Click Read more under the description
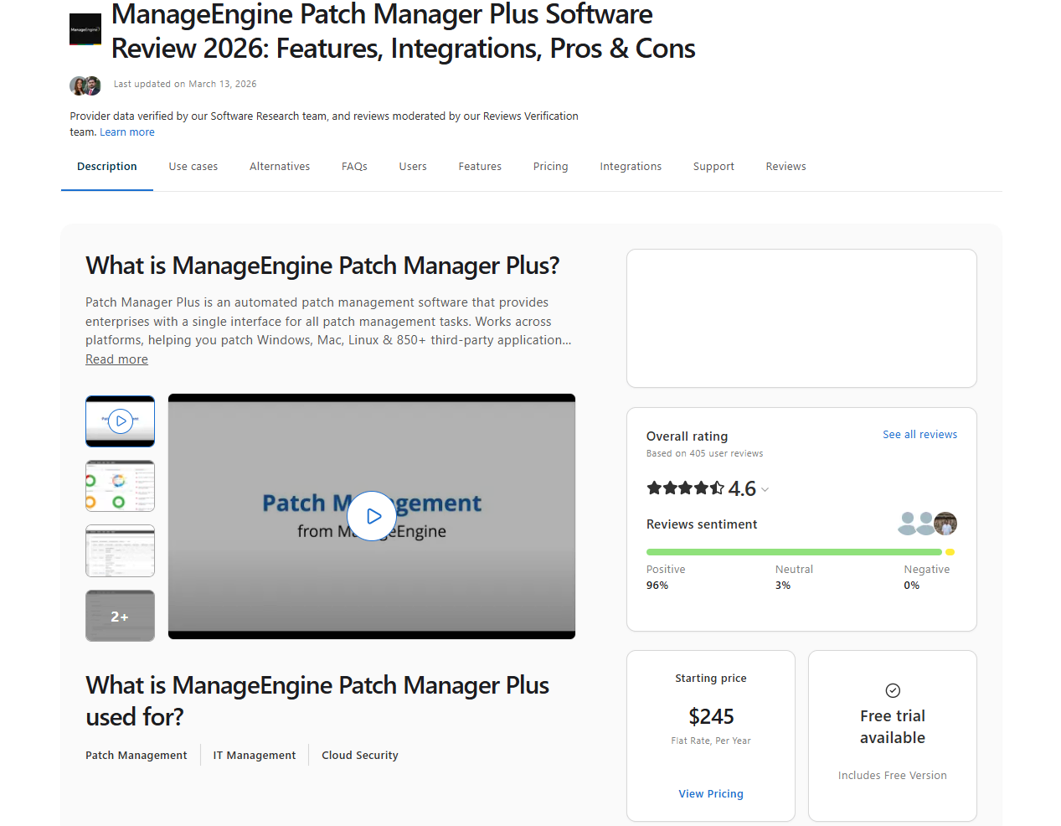The height and width of the screenshot is (826, 1061). point(116,359)
